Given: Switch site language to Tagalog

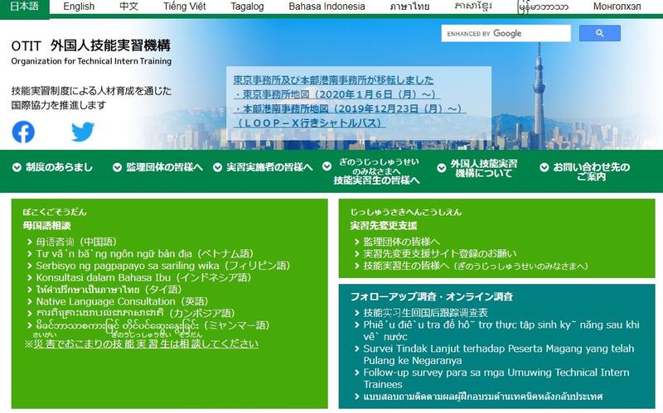Looking at the screenshot, I should (x=247, y=7).
